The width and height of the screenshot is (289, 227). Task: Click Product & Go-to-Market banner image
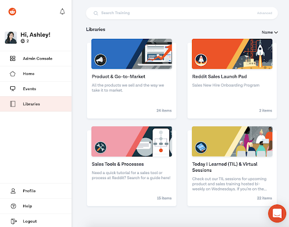132,54
